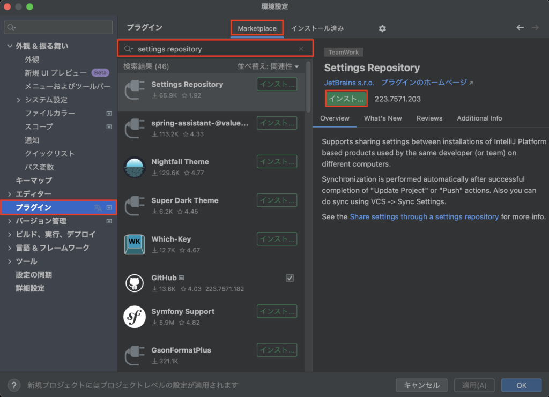Click the Super Dark Theme plugin icon
This screenshot has width=549, height=397.
(135, 206)
